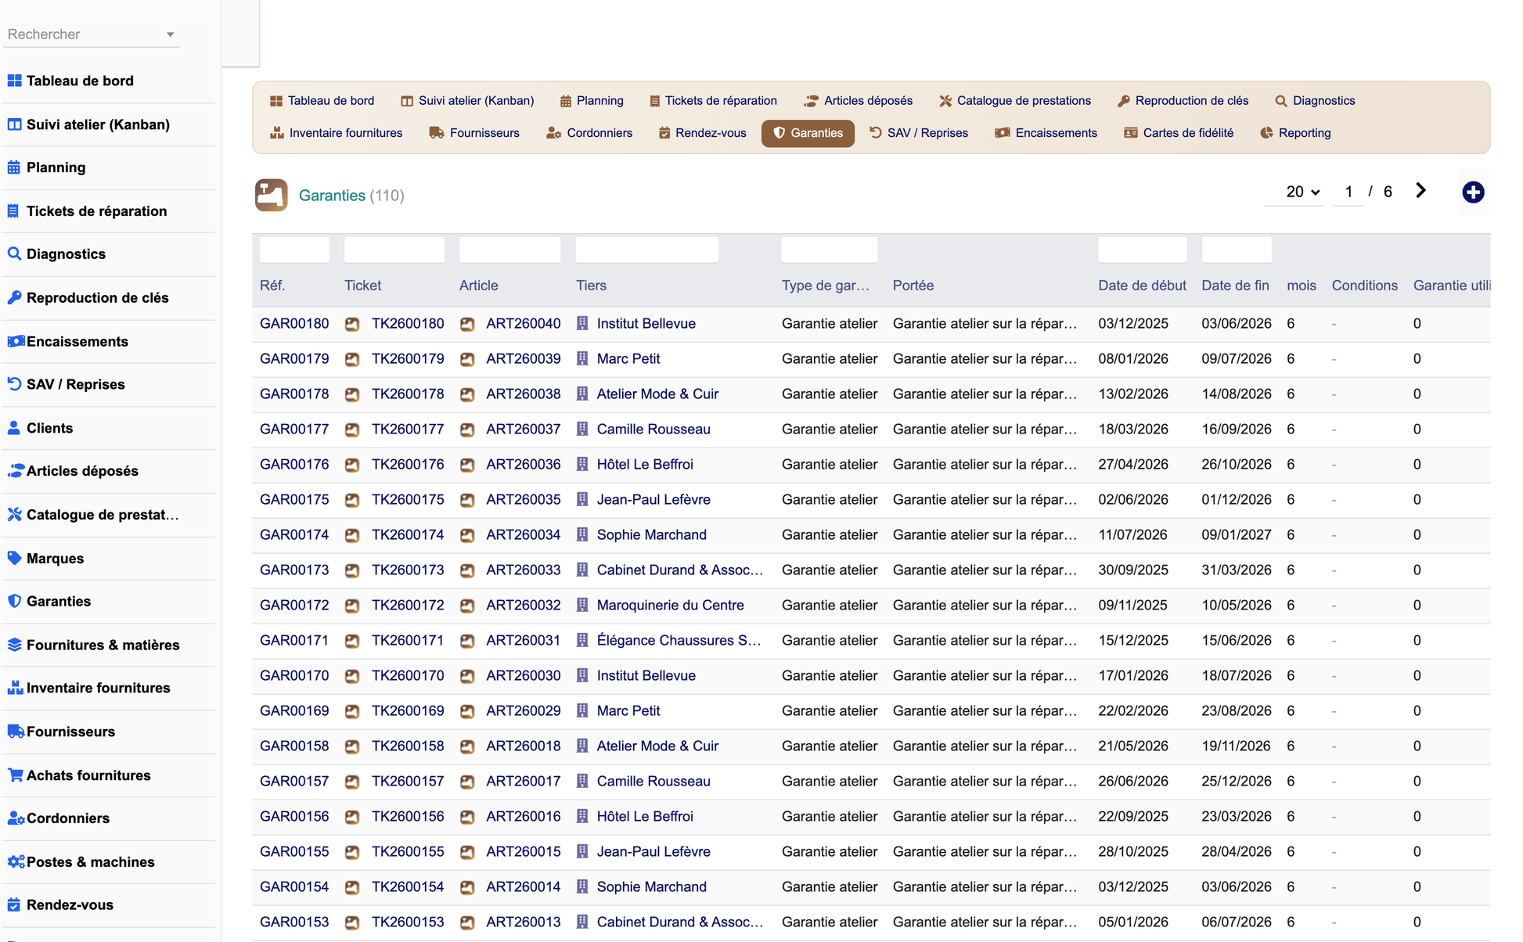Click ticket icon next to TK2600180

click(x=352, y=324)
